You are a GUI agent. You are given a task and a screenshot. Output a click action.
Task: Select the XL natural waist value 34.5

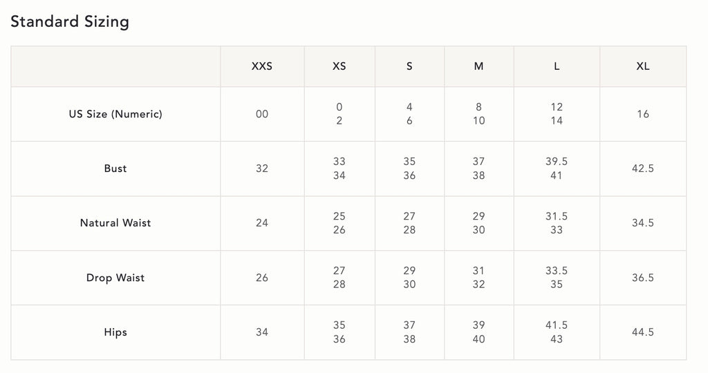pos(642,223)
